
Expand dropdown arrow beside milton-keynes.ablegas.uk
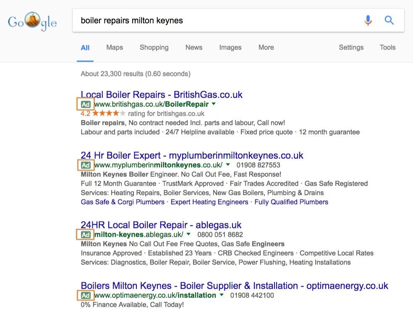click(188, 234)
